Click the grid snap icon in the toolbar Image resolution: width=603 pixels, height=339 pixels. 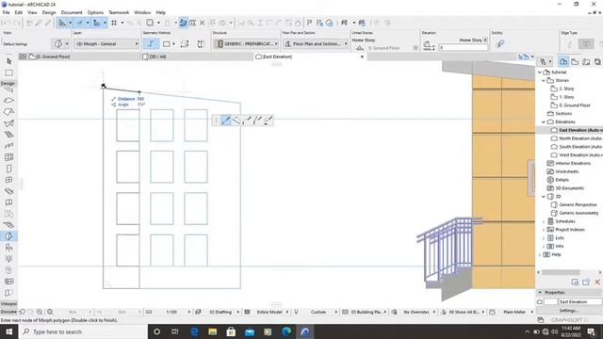click(x=114, y=23)
